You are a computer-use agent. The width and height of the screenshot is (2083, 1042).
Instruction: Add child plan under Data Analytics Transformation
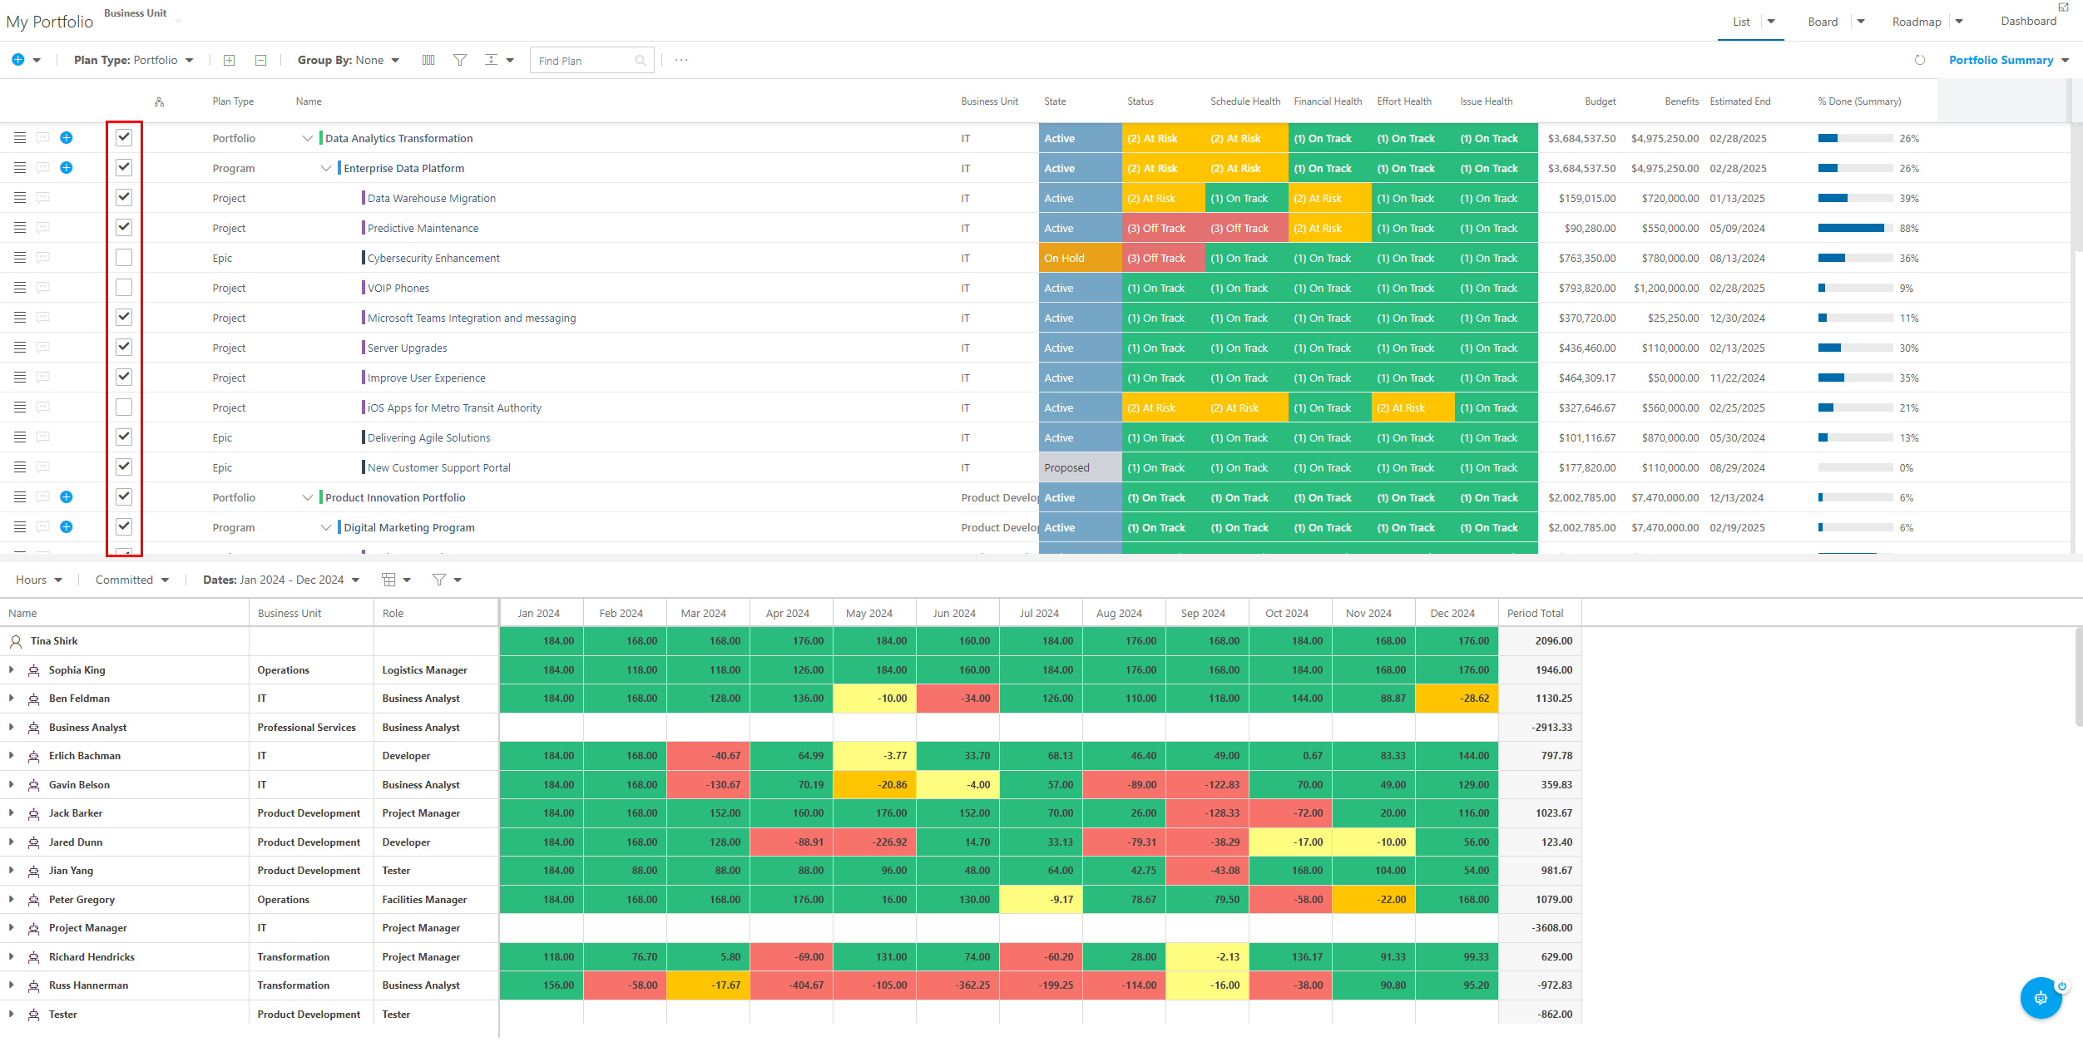point(67,138)
